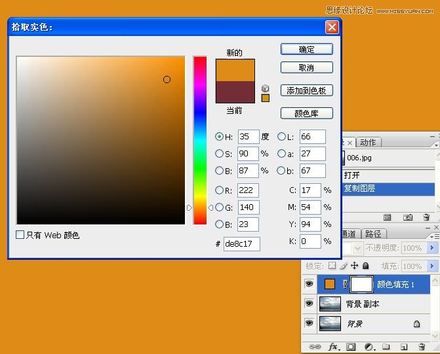Viewport: 440px width, 354px height.
Task: Hide the 背景 副本 layer
Action: [x=310, y=304]
